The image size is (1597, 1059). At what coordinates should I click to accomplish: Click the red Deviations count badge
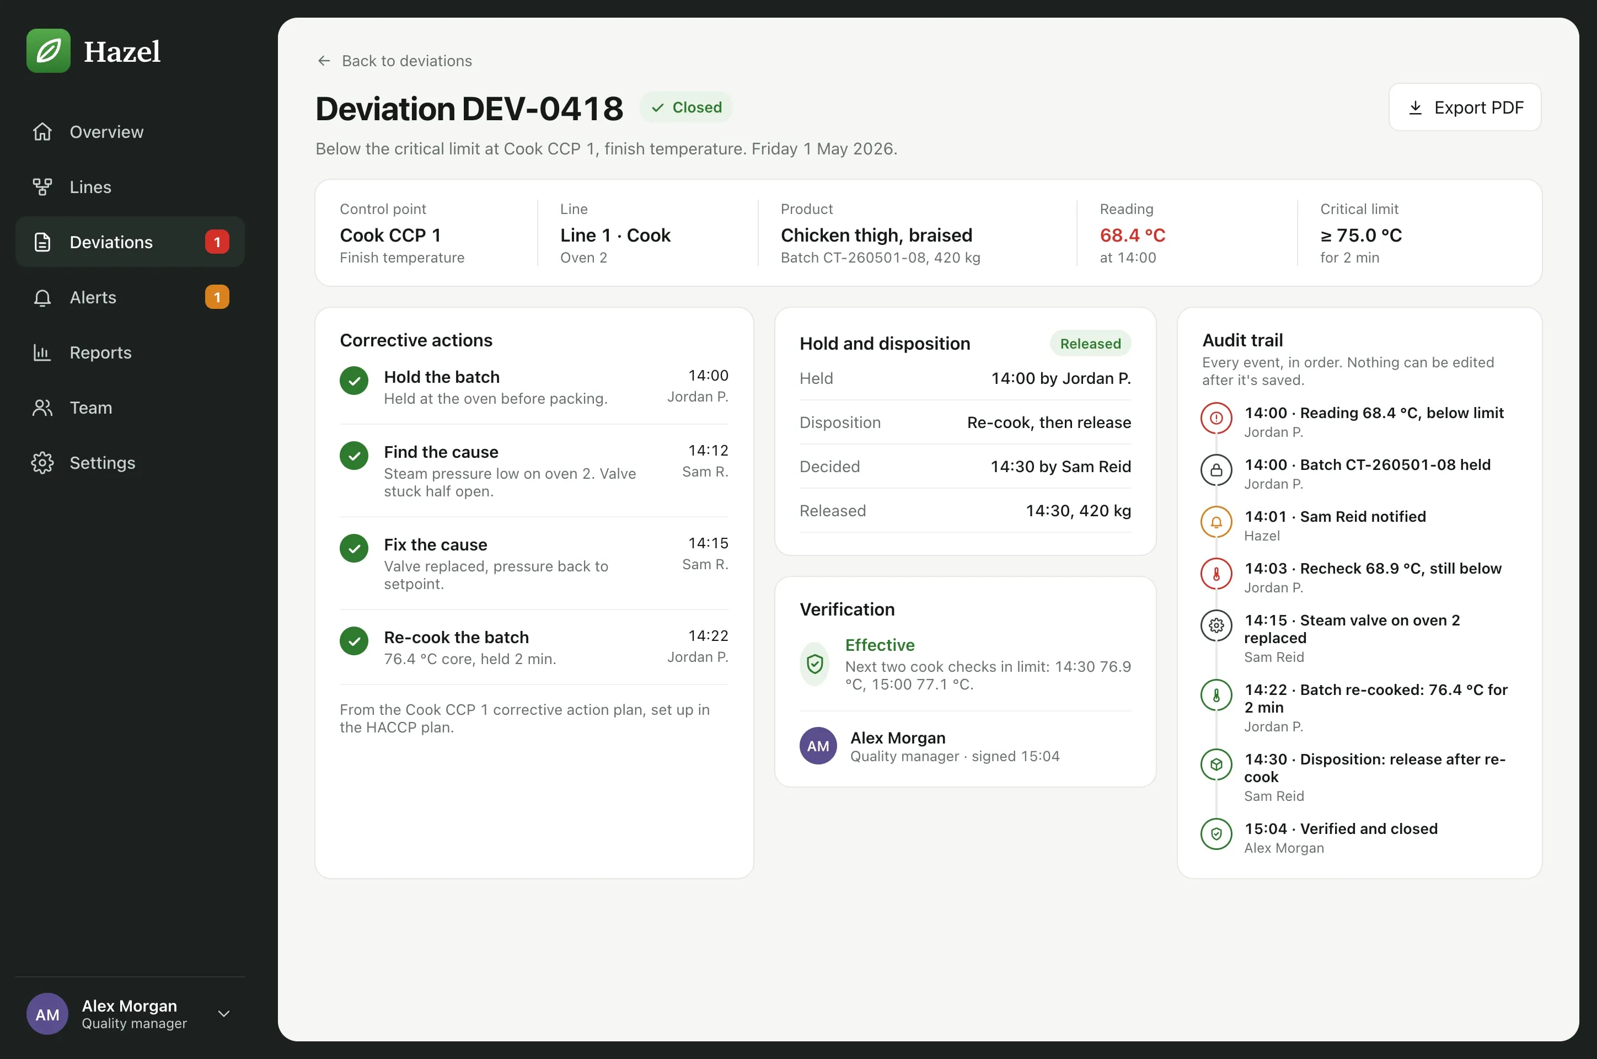point(217,242)
